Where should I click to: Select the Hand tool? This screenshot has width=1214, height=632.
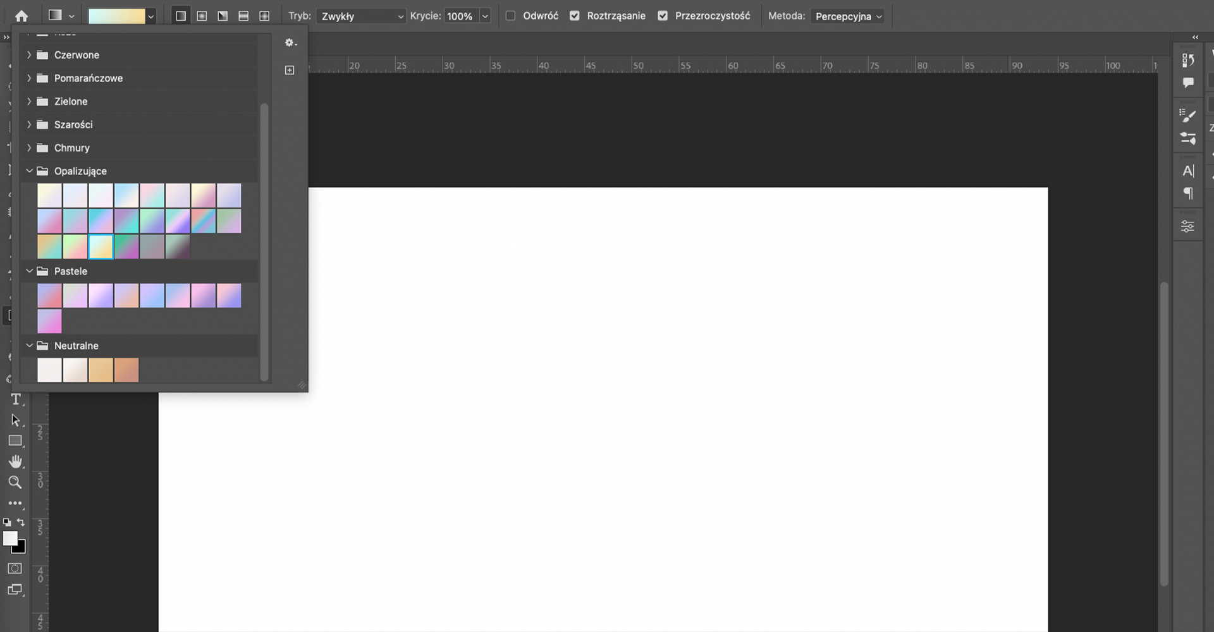coord(16,461)
